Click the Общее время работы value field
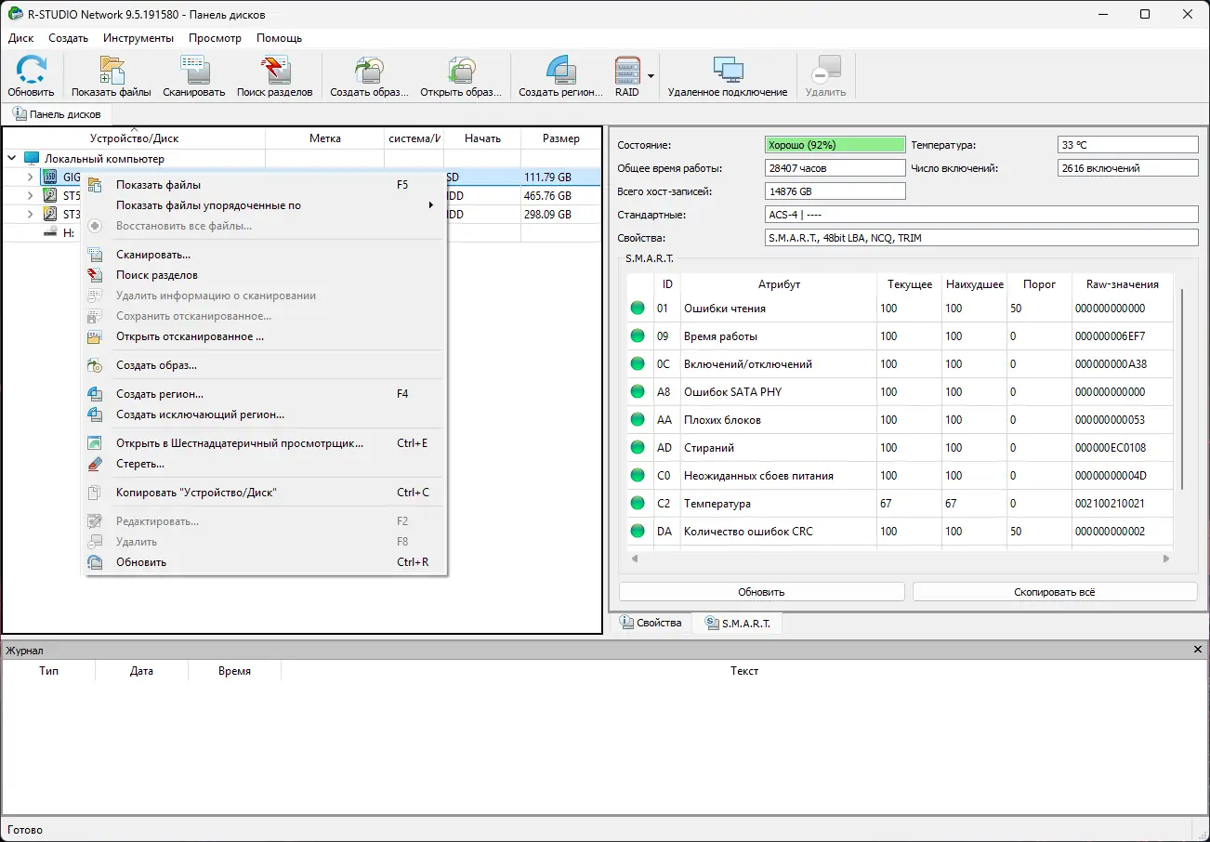 [834, 168]
